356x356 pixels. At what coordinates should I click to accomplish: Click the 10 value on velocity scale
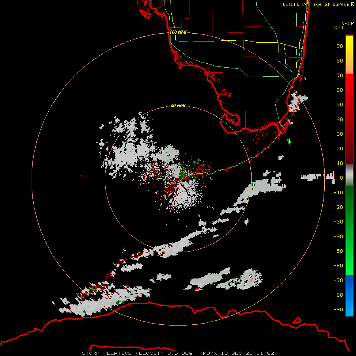[340, 163]
